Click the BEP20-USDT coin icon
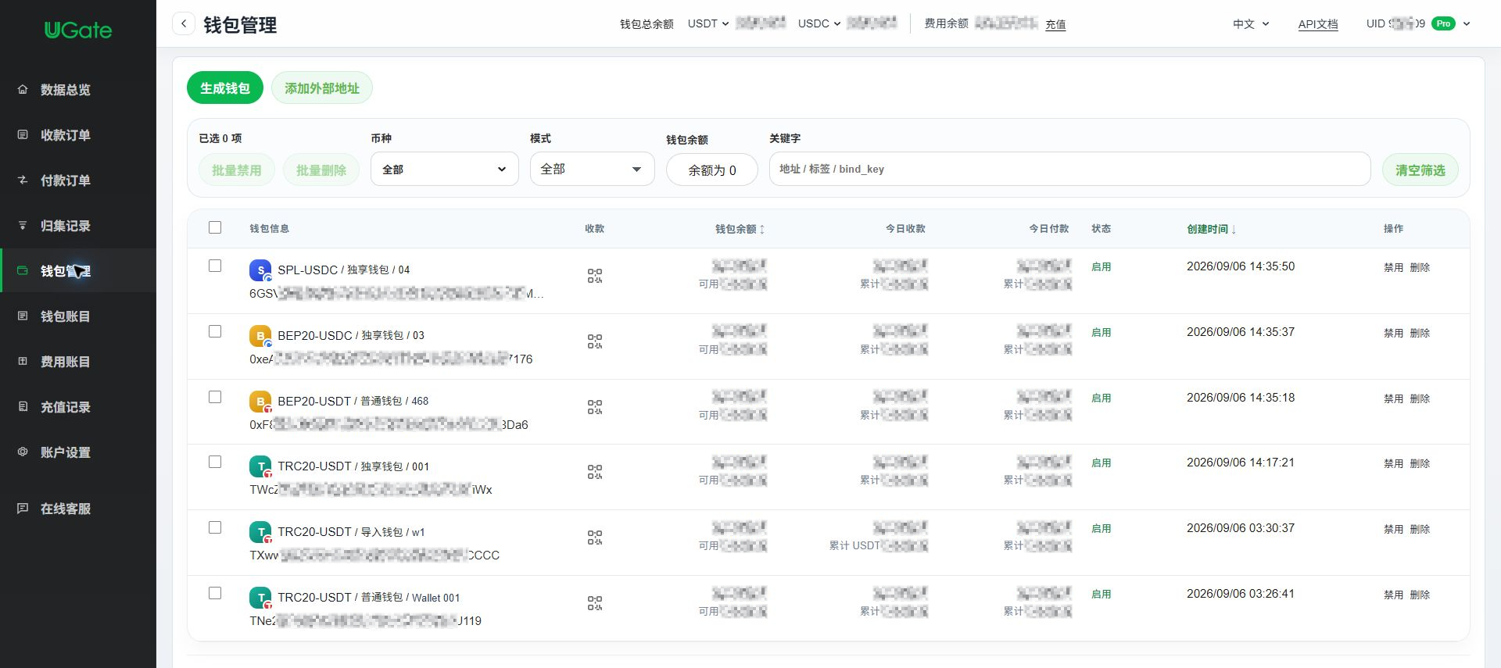 [260, 402]
